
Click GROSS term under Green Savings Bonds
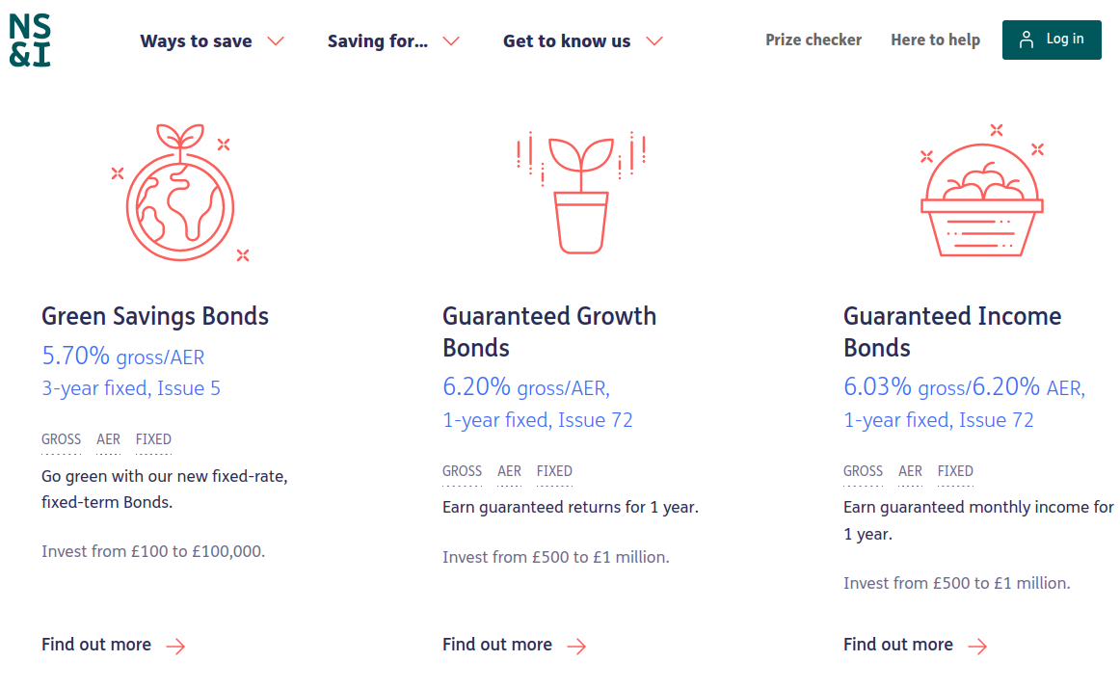click(62, 439)
